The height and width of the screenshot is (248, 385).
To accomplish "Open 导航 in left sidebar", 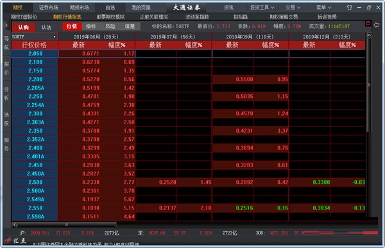I will [x=6, y=43].
